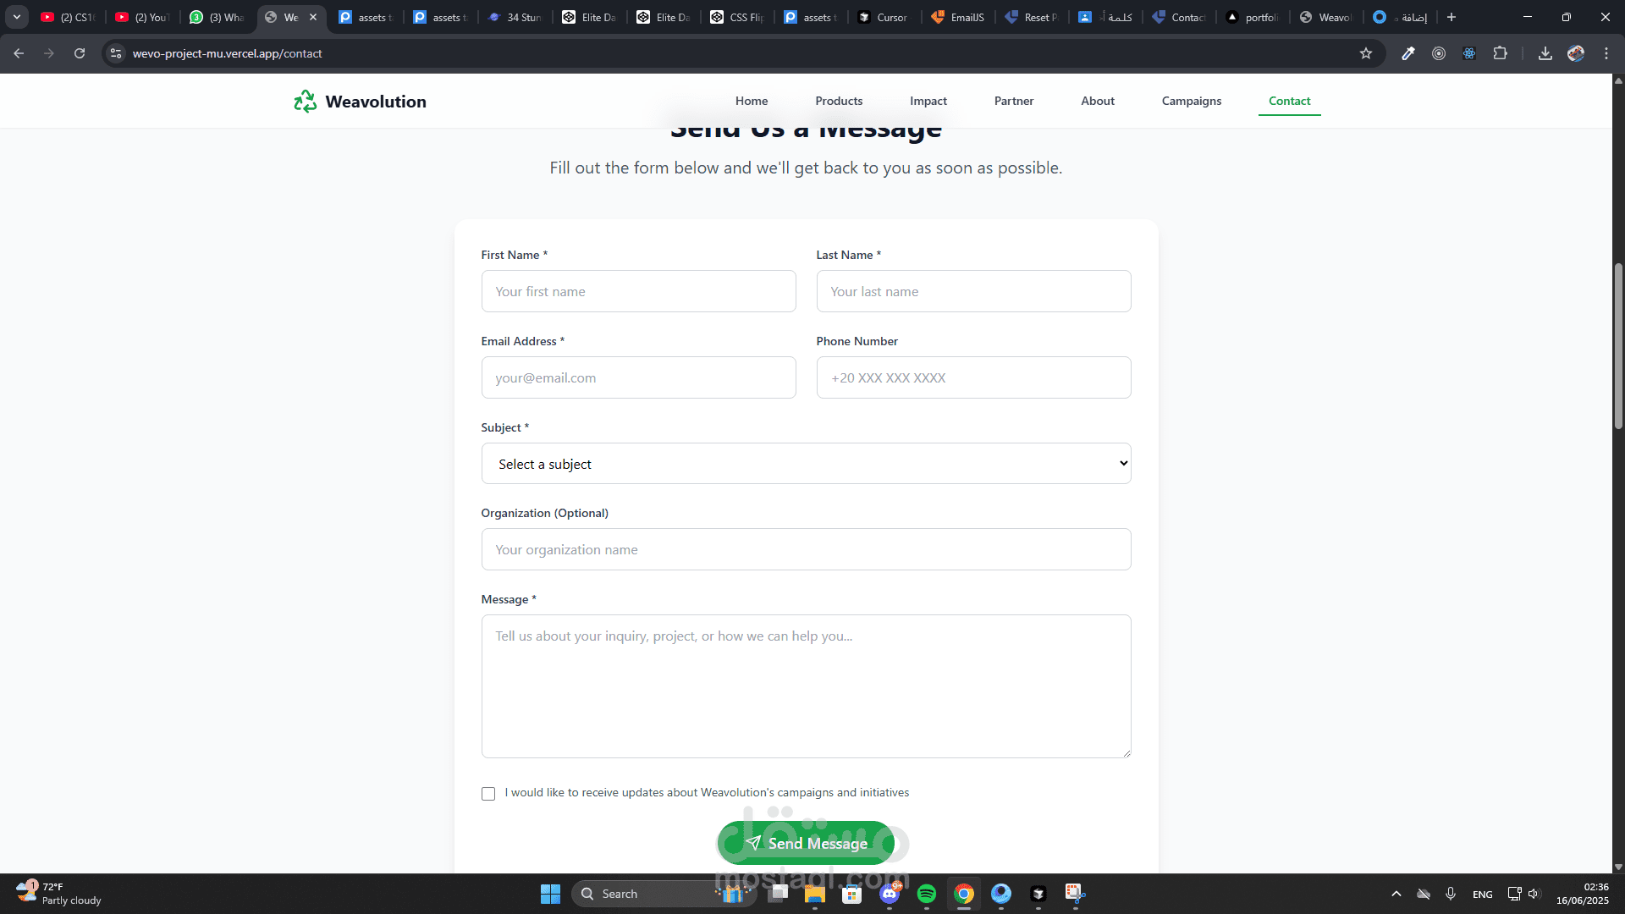Click inside the Message text area

[x=806, y=685]
